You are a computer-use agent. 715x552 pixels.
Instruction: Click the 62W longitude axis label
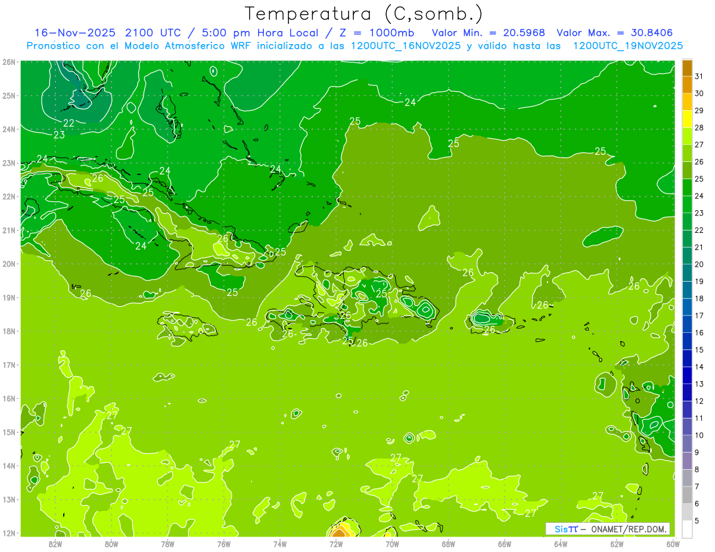coord(617,544)
